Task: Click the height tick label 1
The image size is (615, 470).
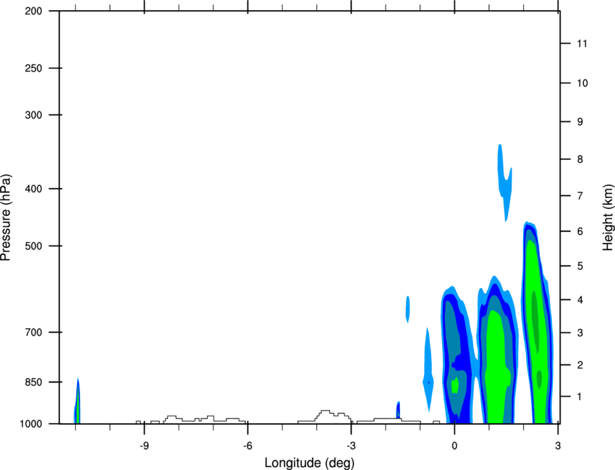Action: coord(580,397)
